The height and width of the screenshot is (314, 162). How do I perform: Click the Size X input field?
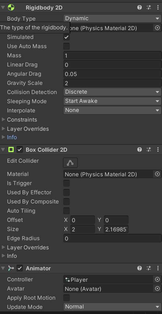pyautogui.click(x=82, y=229)
